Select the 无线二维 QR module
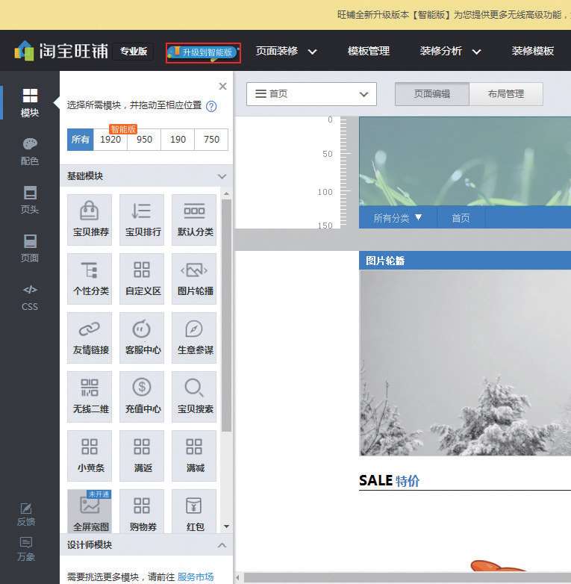 (90, 397)
